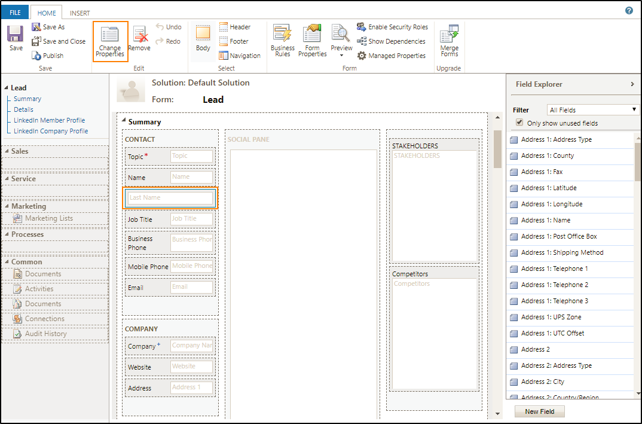Screen dimensions: 642x424
Task: Go to Summary link under Lead
Action: click(27, 99)
